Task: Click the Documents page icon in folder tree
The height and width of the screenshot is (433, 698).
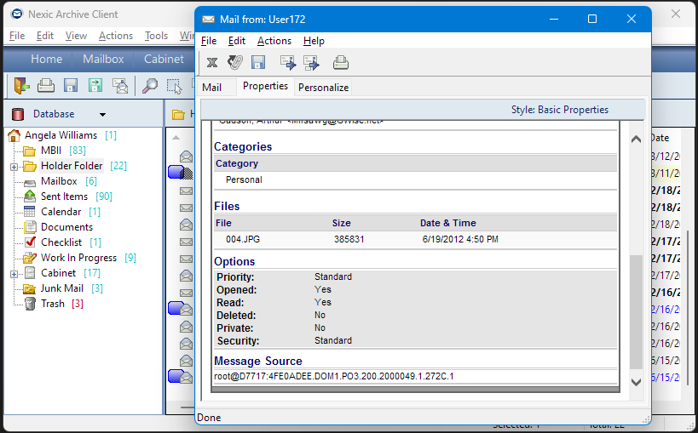Action: (30, 227)
